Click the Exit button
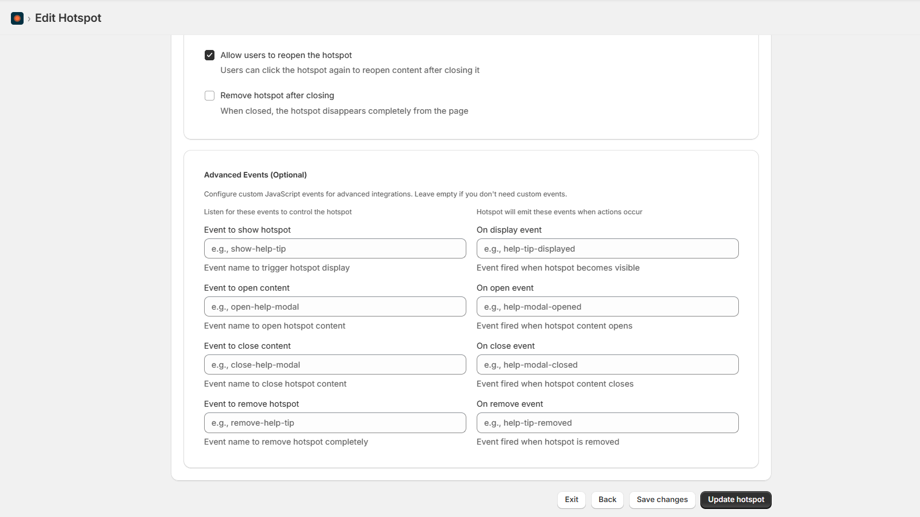The width and height of the screenshot is (920, 517). [571, 500]
